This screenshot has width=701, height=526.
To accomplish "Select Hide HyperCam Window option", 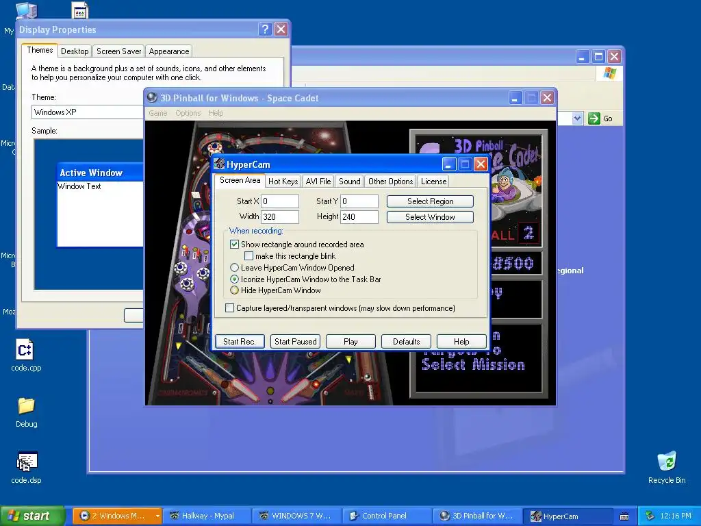I will (x=234, y=290).
